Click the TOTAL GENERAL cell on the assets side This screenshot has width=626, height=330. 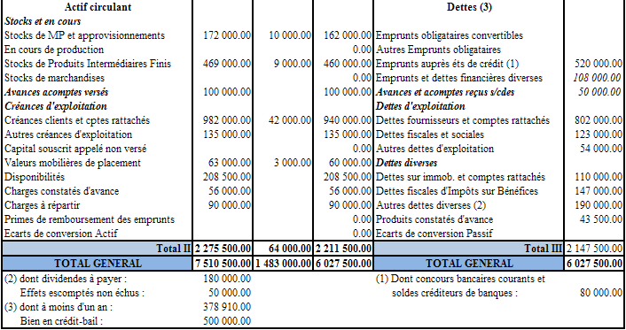98,264
